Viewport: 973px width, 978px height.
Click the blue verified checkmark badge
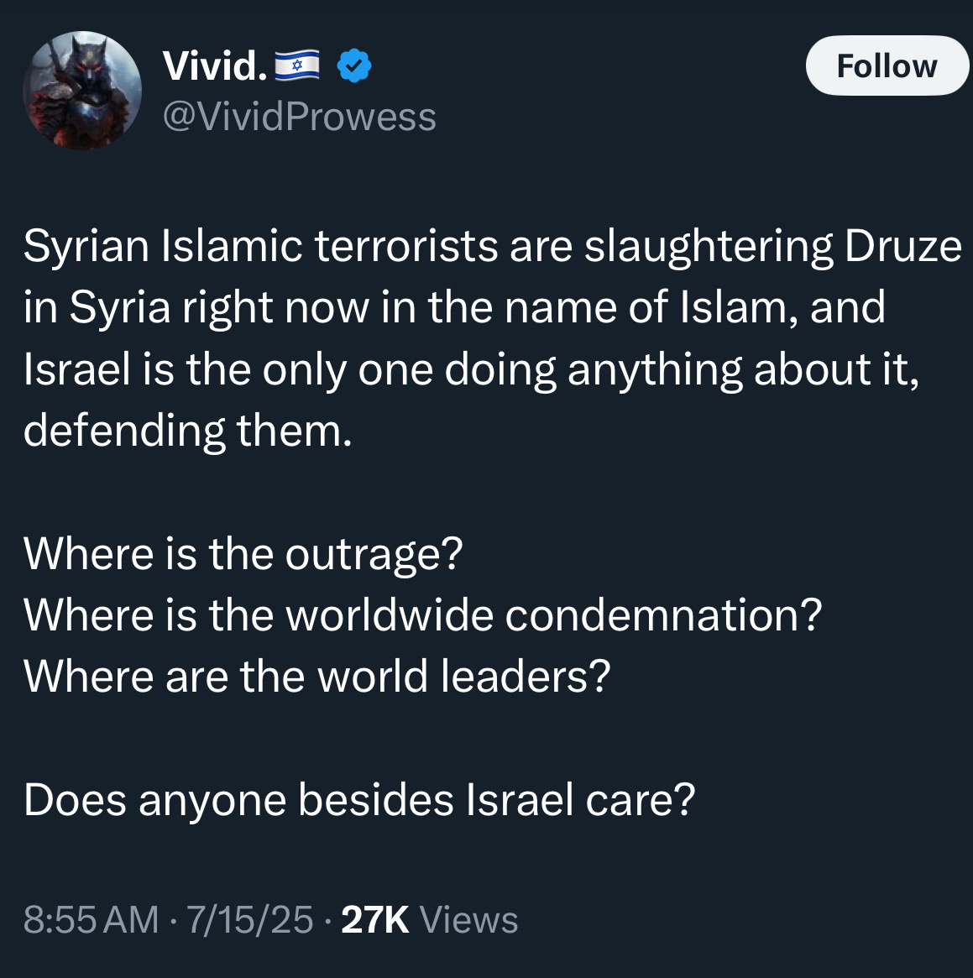pos(354,65)
